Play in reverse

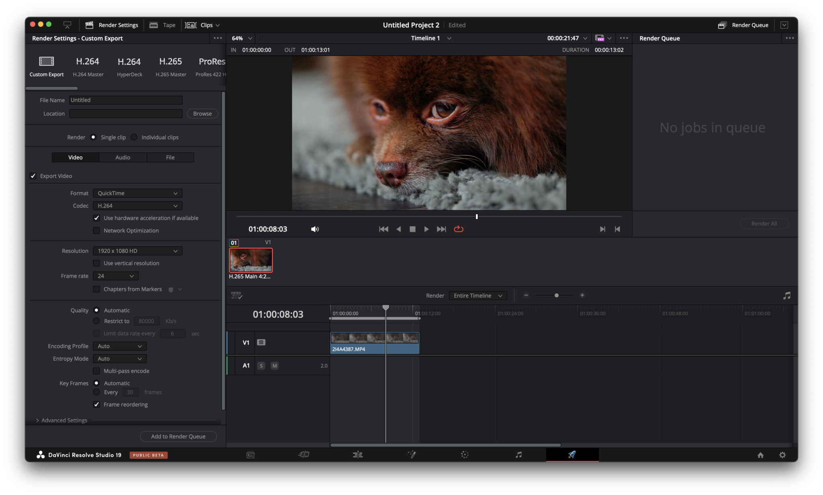pos(399,229)
